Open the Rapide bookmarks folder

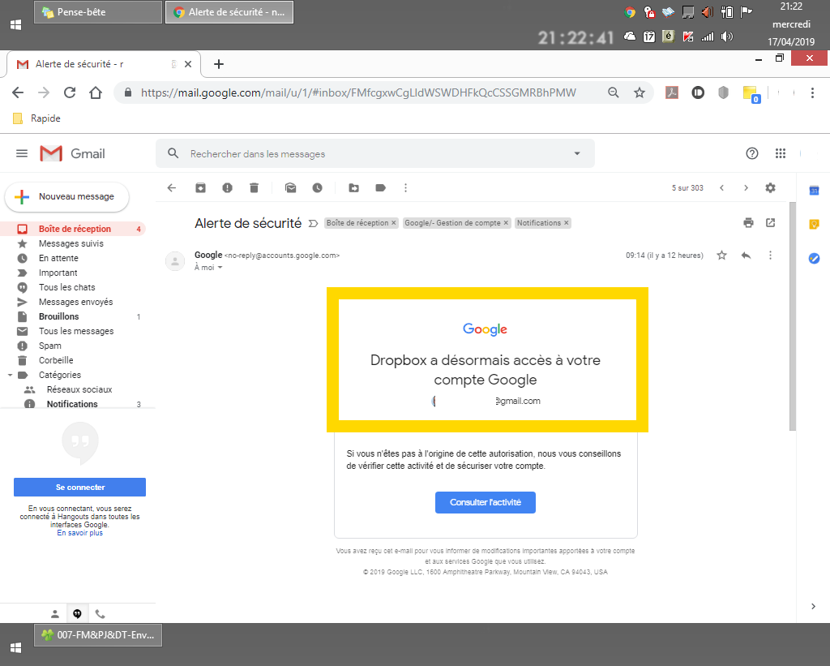[x=37, y=118]
